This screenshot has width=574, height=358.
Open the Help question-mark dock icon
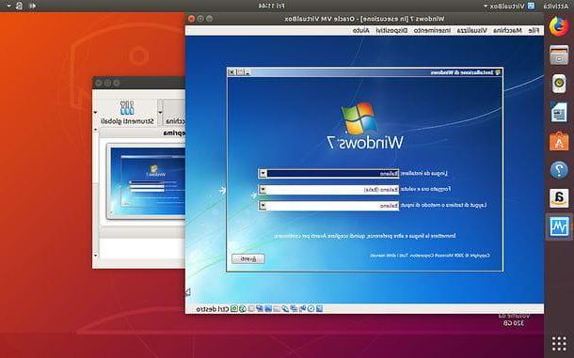559,170
